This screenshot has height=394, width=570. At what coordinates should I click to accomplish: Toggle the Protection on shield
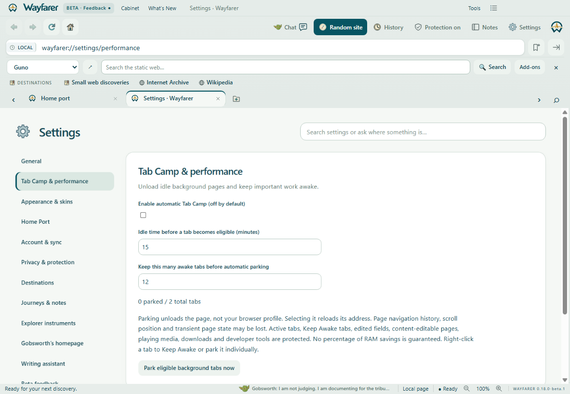click(437, 27)
